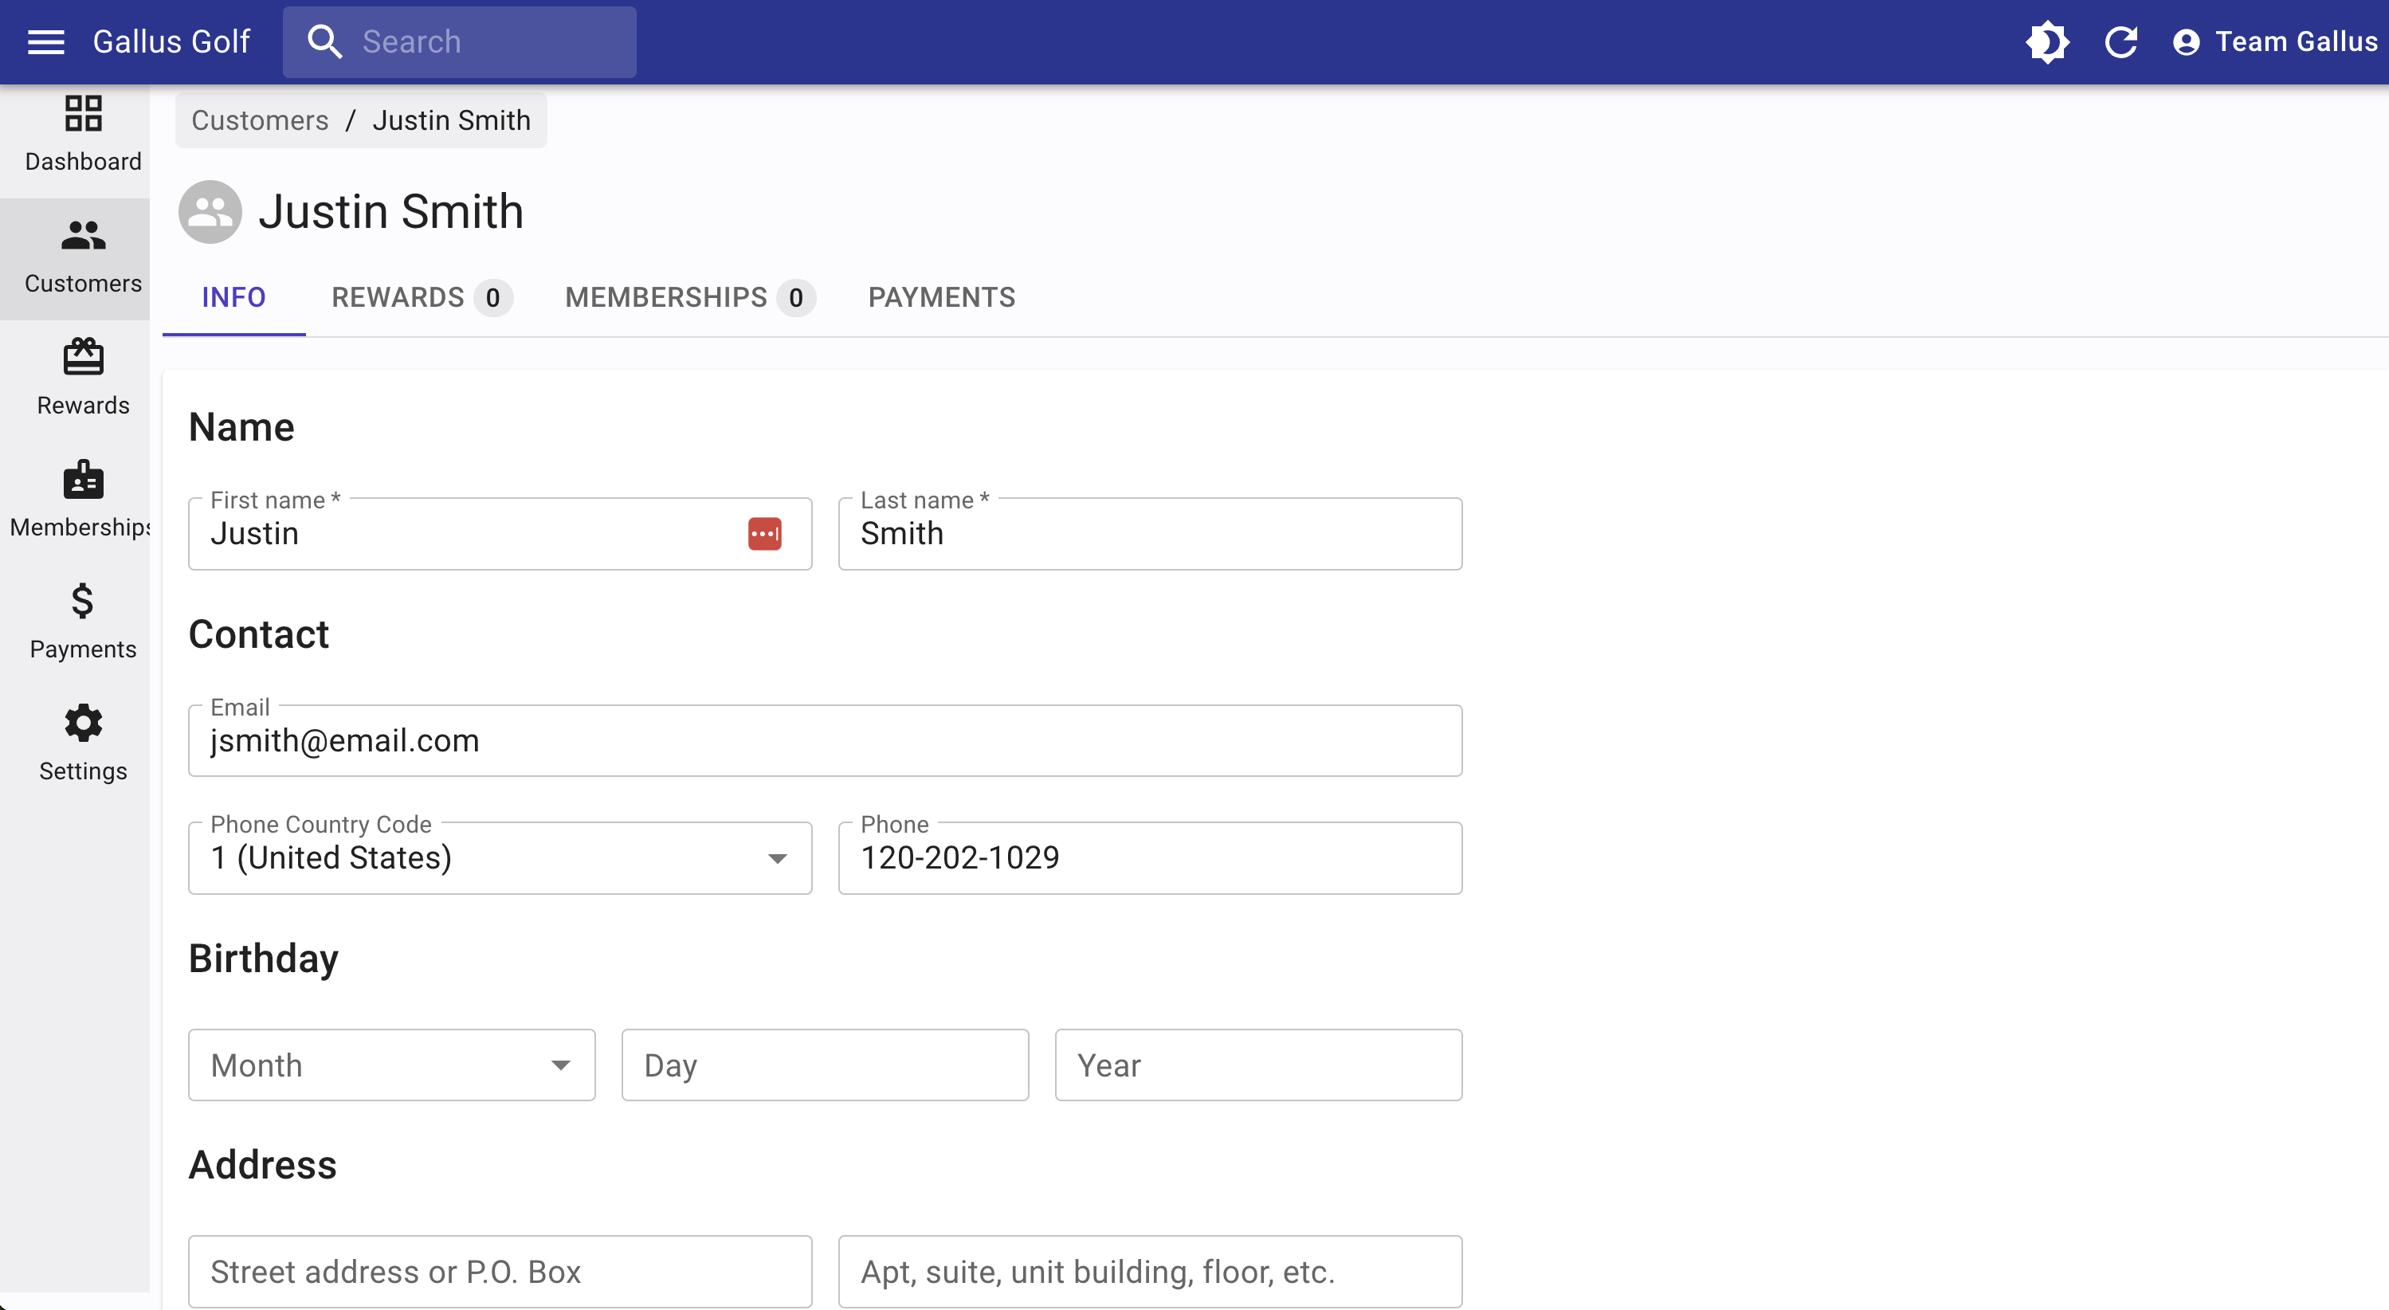The image size is (2389, 1310).
Task: Click the First name field
Action: (500, 534)
